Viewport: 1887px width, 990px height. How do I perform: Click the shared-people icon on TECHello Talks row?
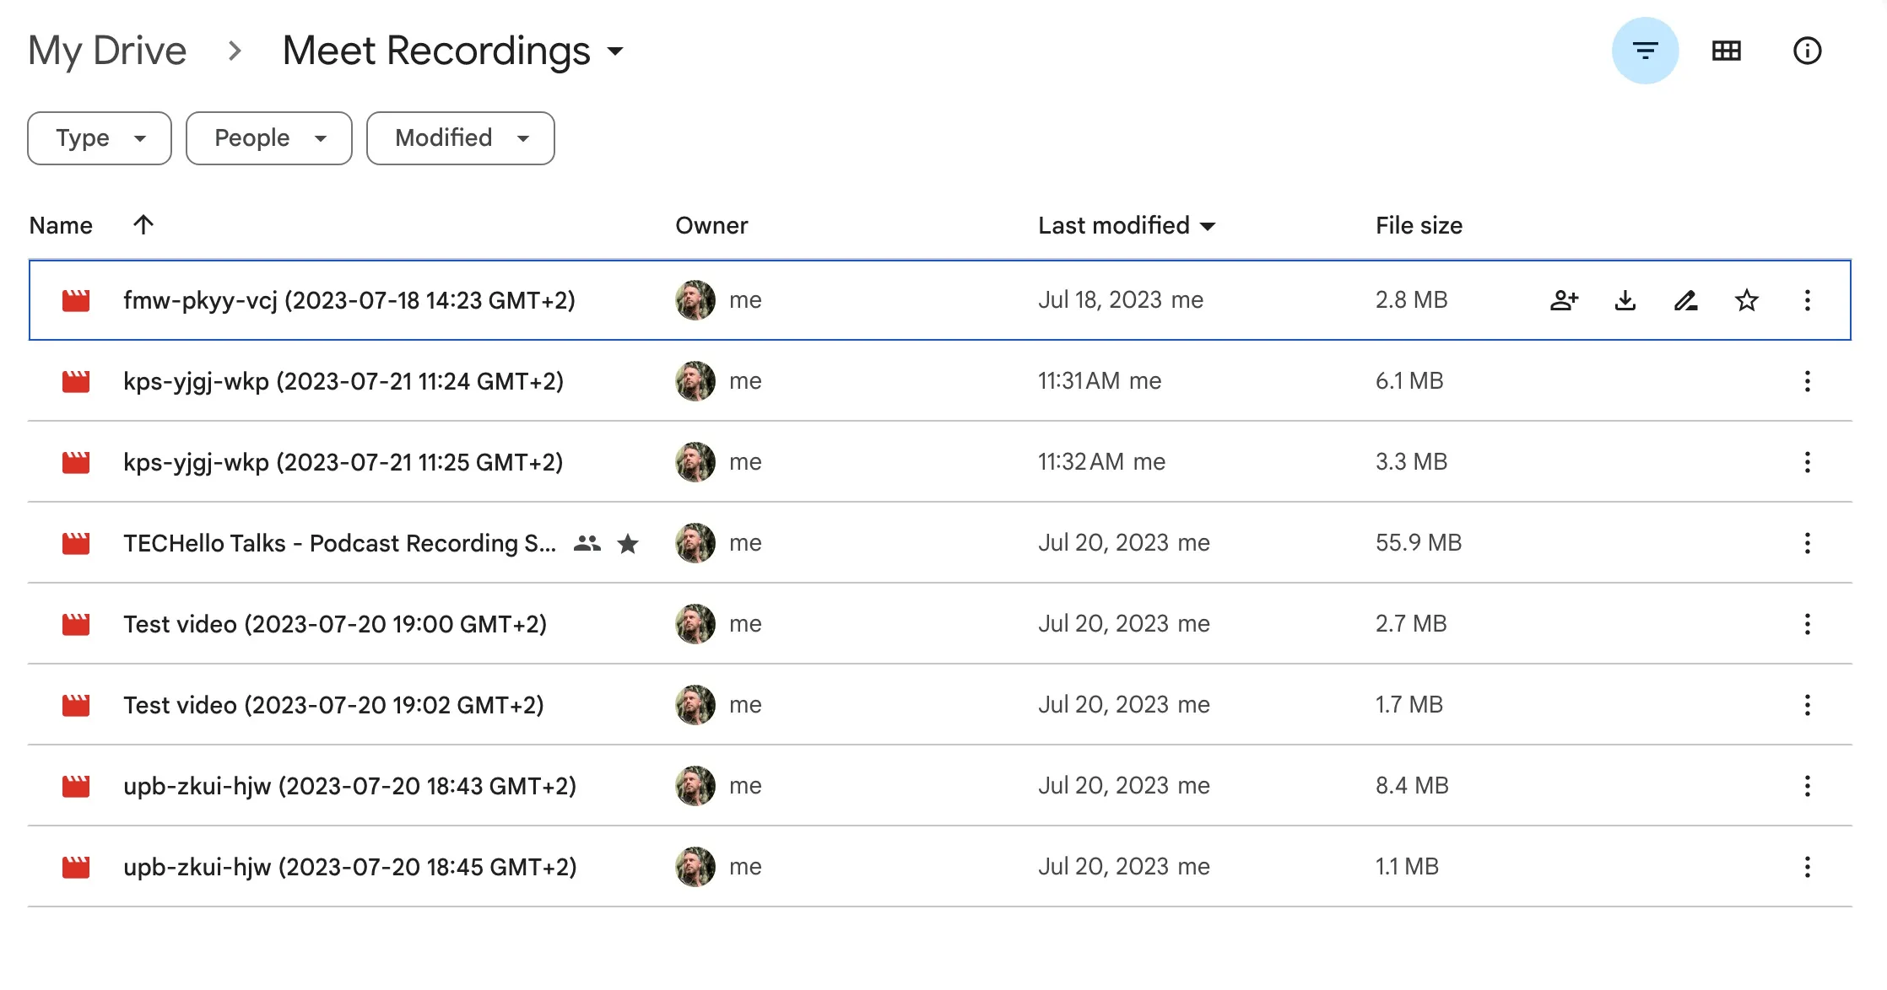(x=588, y=543)
